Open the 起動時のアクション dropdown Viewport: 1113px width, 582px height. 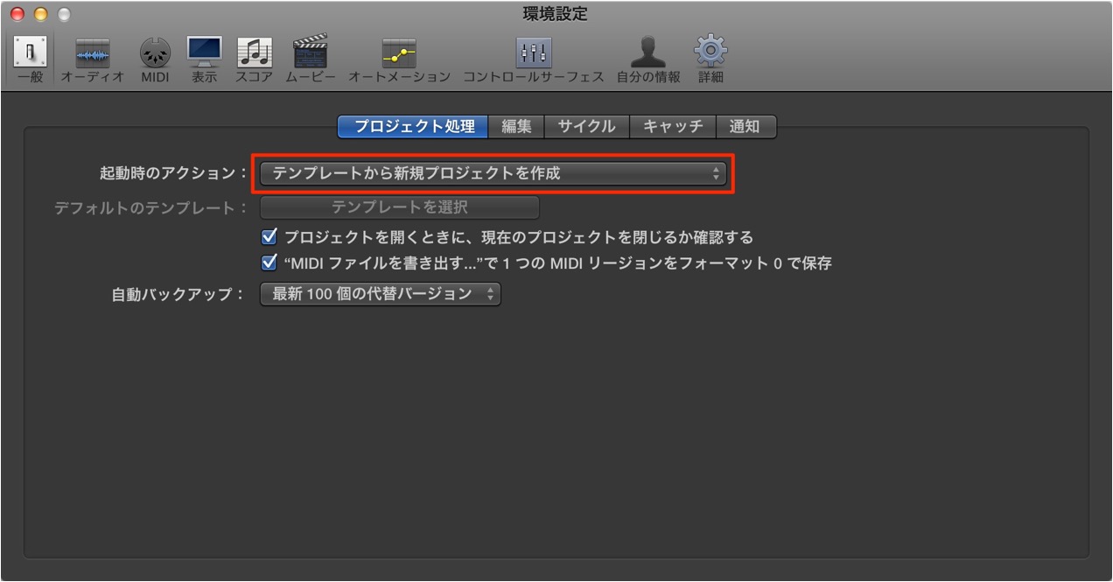[x=493, y=173]
